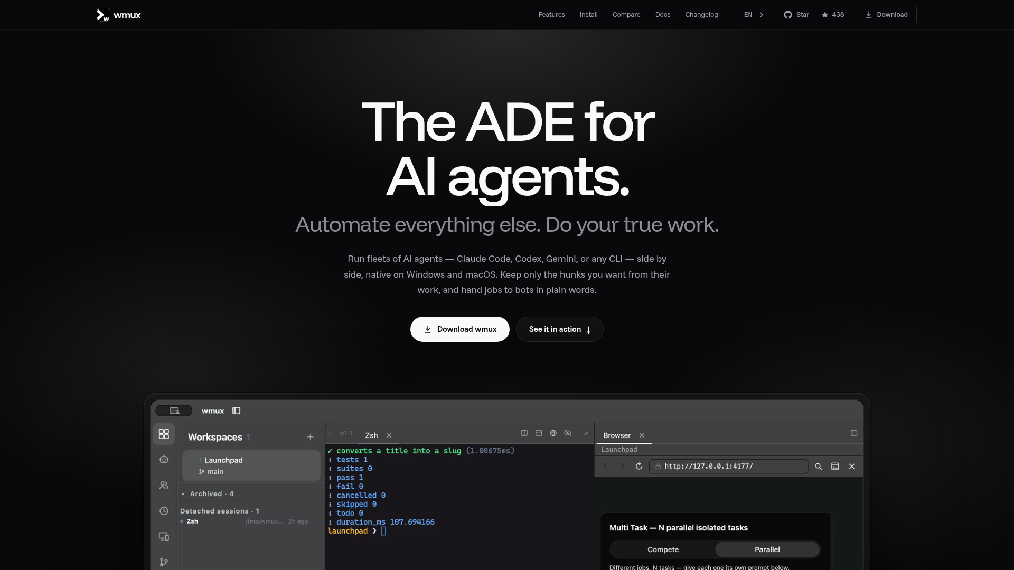Image resolution: width=1014 pixels, height=570 pixels.
Task: Open browser devtools console icon
Action: point(835,467)
